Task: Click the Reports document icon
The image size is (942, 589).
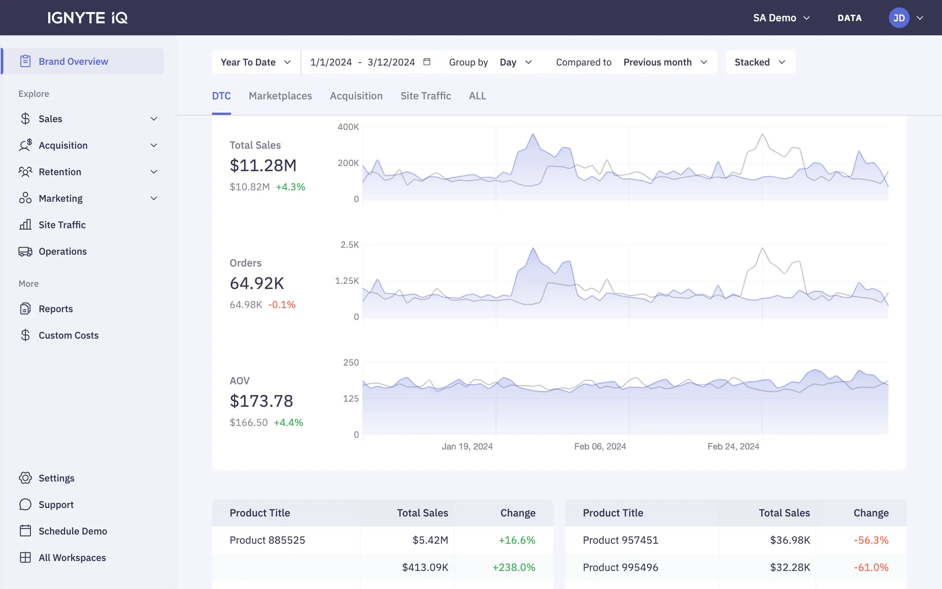Action: [25, 308]
